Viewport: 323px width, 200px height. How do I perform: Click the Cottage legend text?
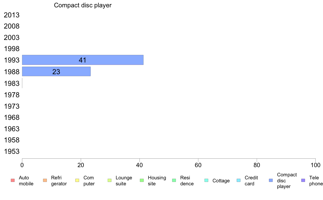[x=221, y=181]
